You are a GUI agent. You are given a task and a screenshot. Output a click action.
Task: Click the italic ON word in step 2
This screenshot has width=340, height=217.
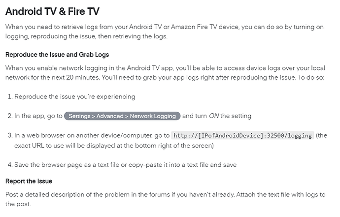coord(214,116)
